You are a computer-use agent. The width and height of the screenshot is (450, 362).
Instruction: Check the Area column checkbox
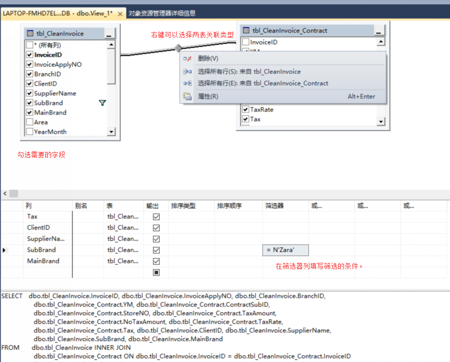pyautogui.click(x=30, y=122)
